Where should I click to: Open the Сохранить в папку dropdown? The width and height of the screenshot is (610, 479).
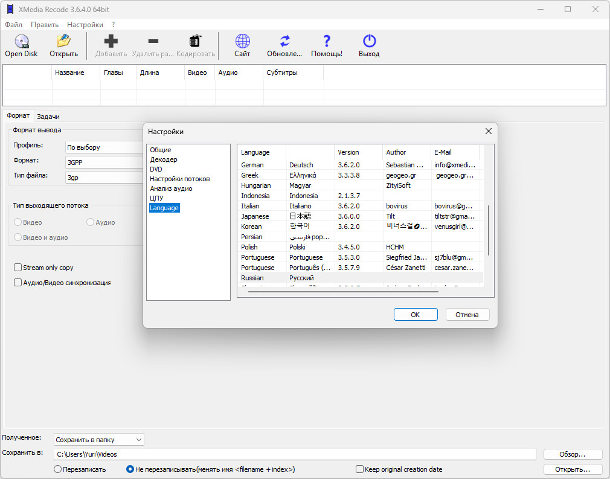pos(99,440)
